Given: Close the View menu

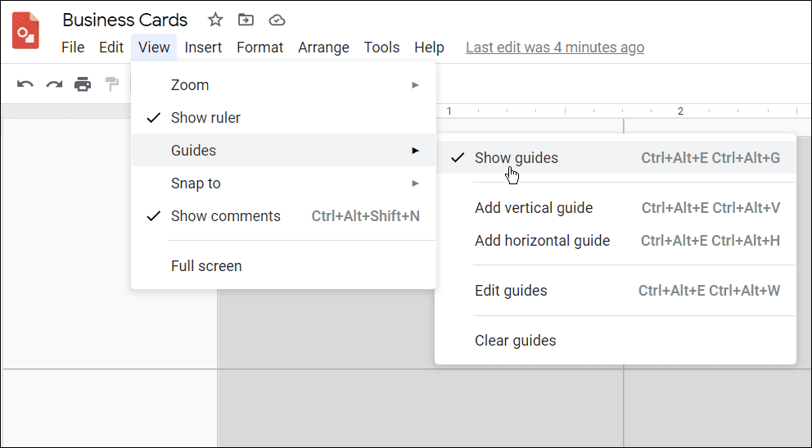Looking at the screenshot, I should pos(154,48).
